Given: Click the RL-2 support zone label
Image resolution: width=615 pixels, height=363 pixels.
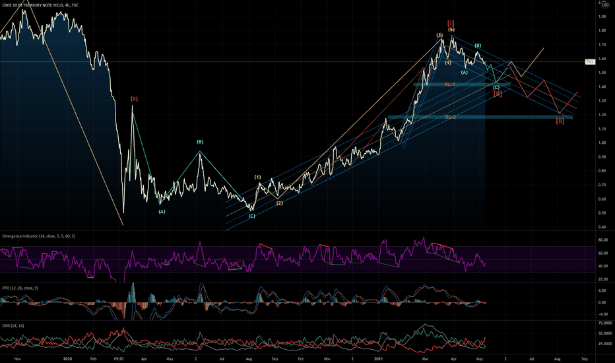Looking at the screenshot, I should click(x=451, y=117).
